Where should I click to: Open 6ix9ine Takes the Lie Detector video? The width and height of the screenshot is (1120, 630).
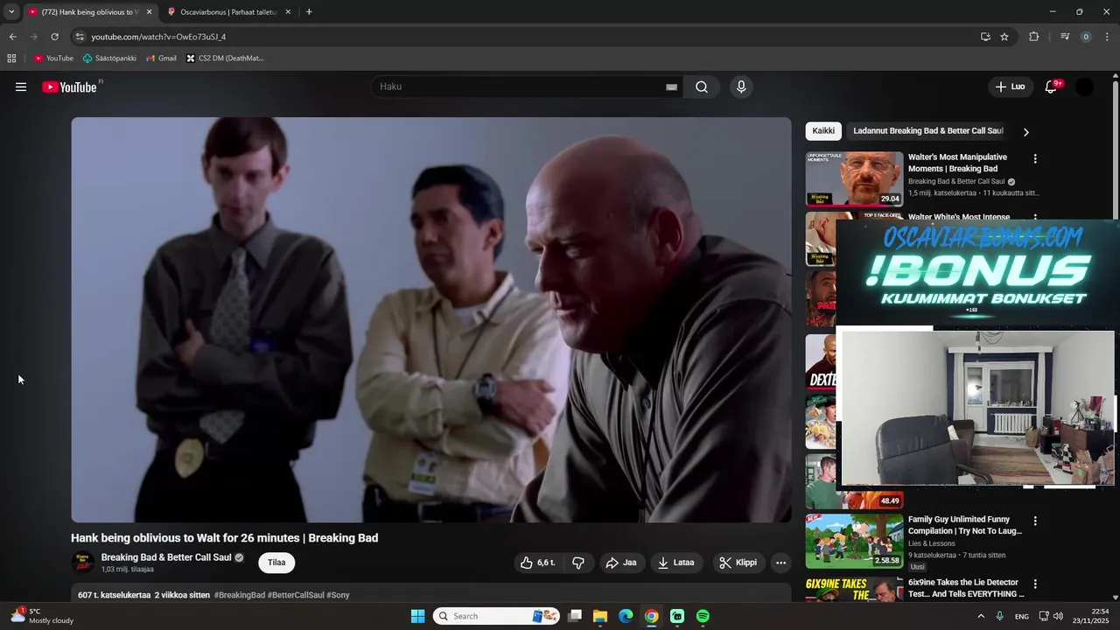(x=966, y=587)
